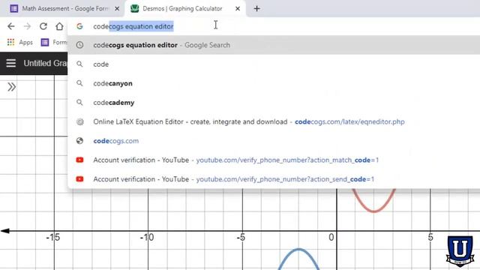
Task: Switch to Math Assessment Google Forms tab
Action: click(x=64, y=8)
